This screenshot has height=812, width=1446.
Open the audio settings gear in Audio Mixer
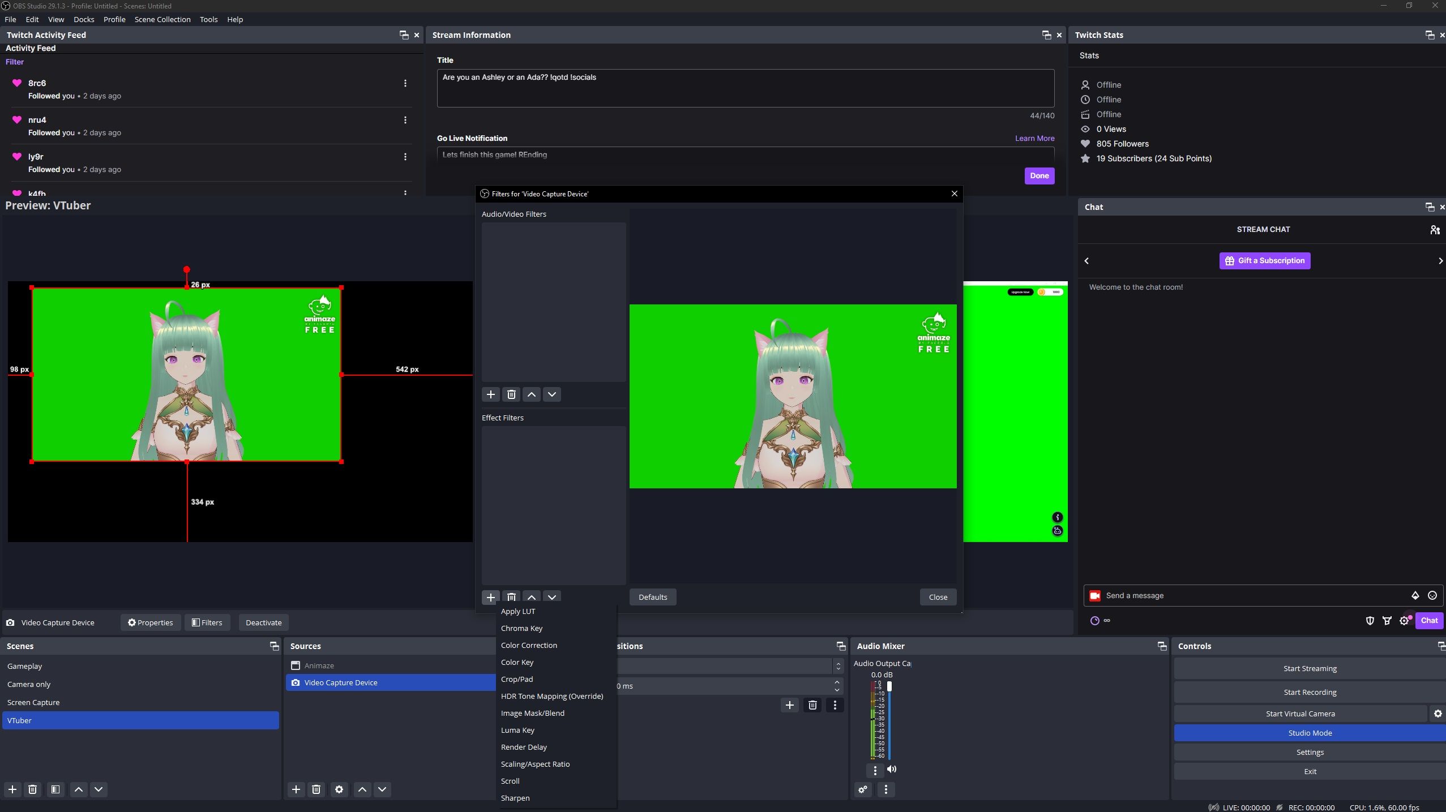tap(863, 789)
